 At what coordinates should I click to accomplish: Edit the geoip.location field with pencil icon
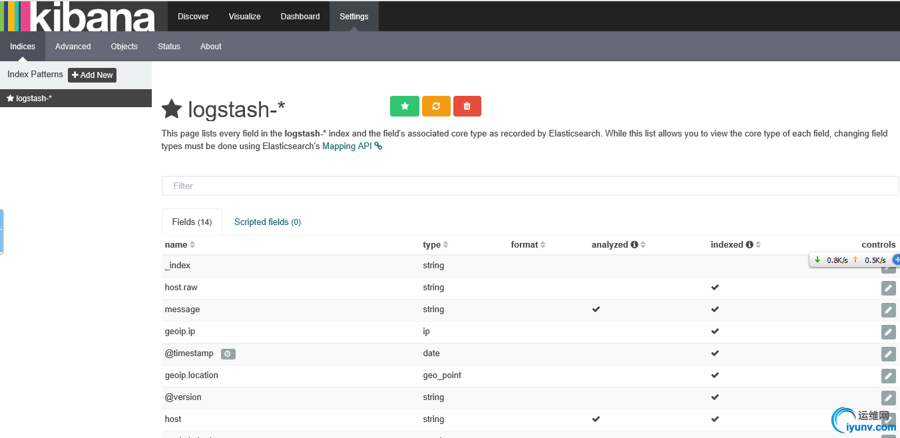(x=888, y=376)
